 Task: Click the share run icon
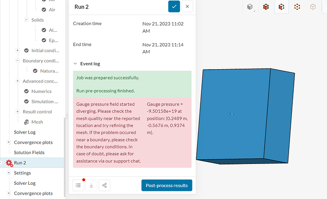tap(105, 185)
